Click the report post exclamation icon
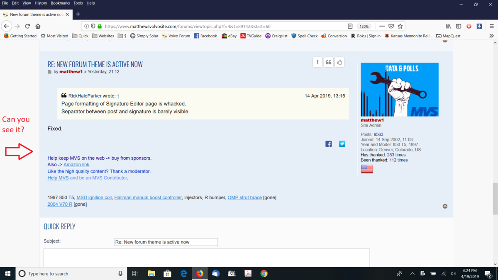 [x=317, y=62]
